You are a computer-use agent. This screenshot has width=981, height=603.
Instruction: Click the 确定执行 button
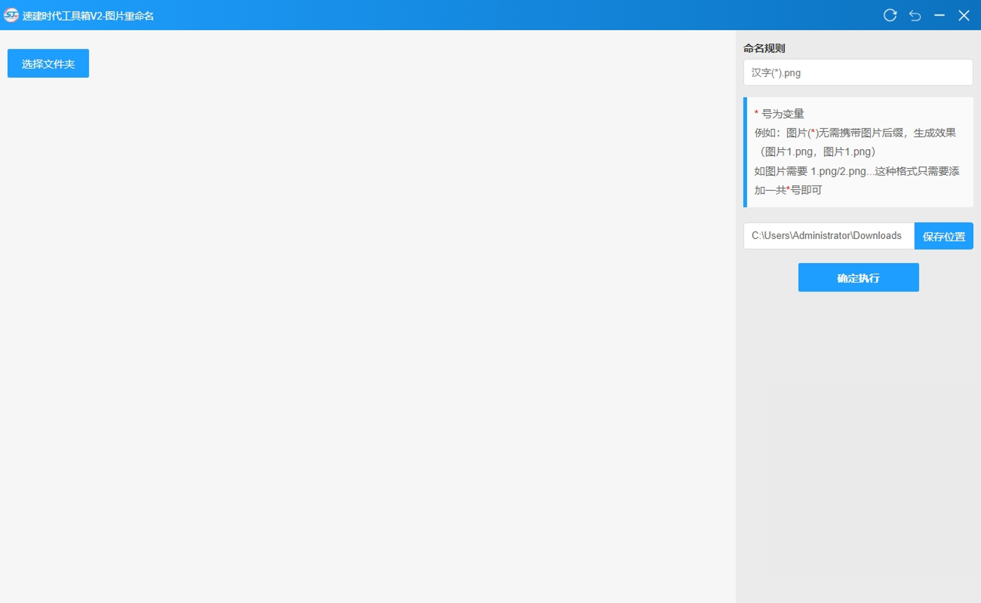coord(858,277)
